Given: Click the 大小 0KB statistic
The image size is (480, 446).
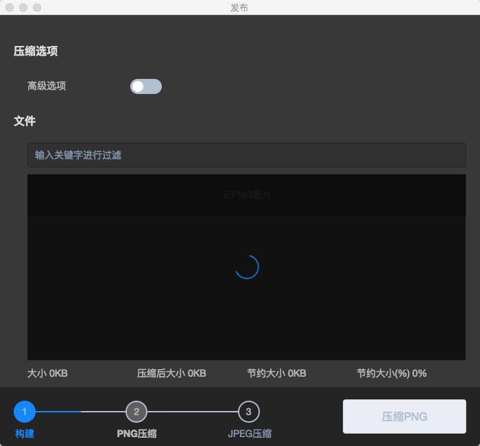Looking at the screenshot, I should coord(47,373).
